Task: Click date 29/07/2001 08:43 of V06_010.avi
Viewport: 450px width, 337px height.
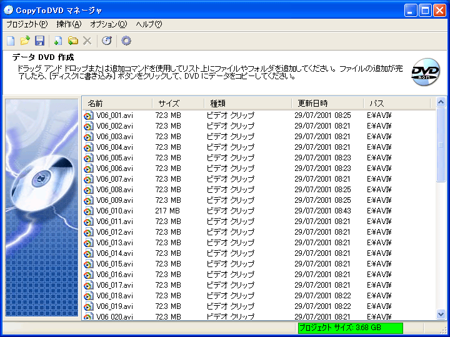Action: 322,211
